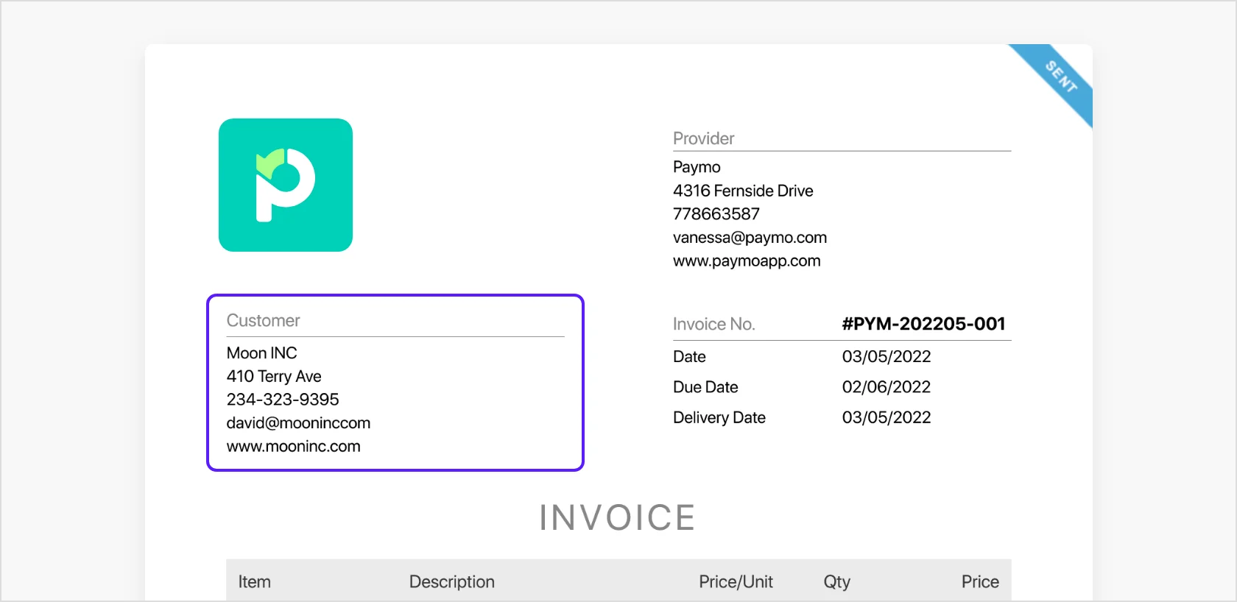
Task: Open website www.mooninc.com
Action: tap(293, 447)
